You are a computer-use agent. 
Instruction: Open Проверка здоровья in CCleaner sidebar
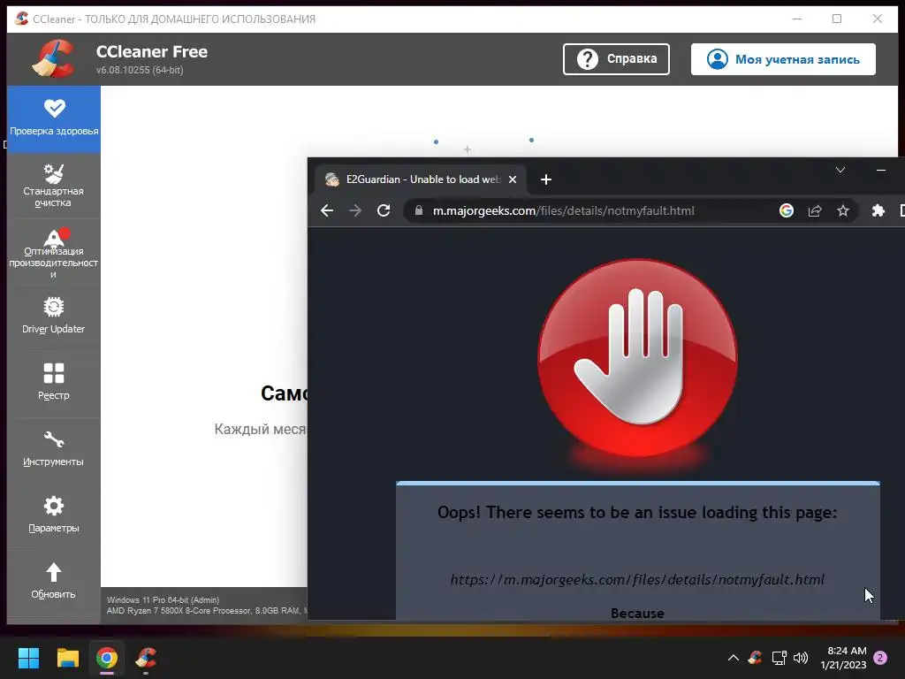54,119
